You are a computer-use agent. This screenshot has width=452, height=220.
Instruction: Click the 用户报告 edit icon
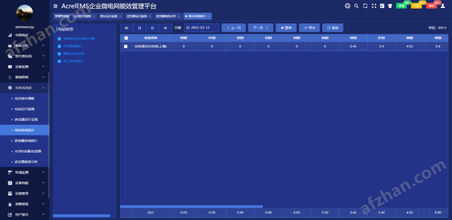pos(10,215)
